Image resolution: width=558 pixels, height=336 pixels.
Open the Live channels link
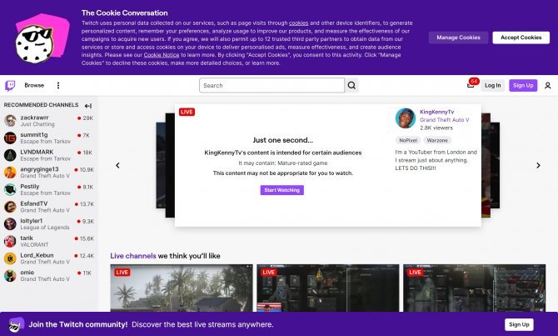pyautogui.click(x=133, y=256)
